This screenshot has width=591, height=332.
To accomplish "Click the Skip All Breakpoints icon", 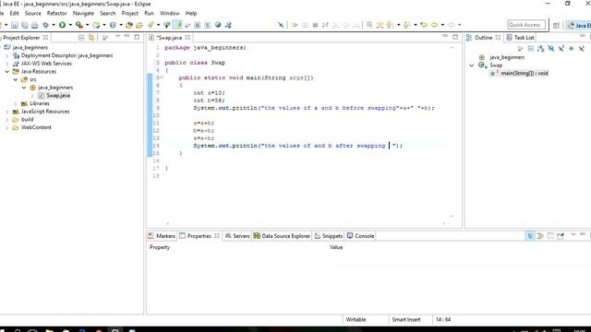I will (x=281, y=25).
